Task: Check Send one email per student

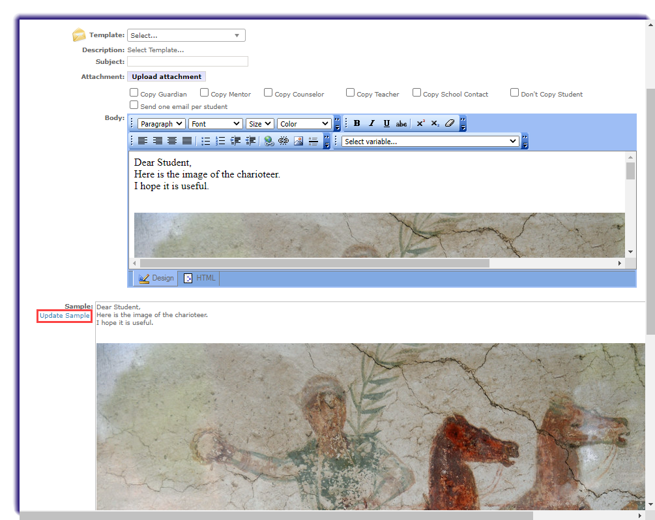Action: click(x=134, y=104)
